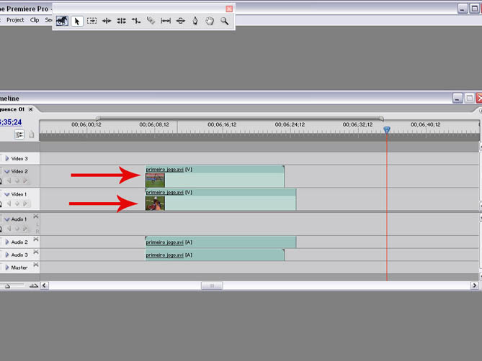The width and height of the screenshot is (482, 361).
Task: Close the Sequence 01 tab
Action: coord(31,109)
